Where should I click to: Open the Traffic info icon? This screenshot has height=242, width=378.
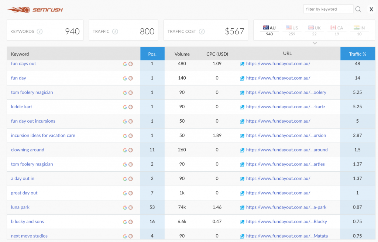pyautogui.click(x=115, y=32)
